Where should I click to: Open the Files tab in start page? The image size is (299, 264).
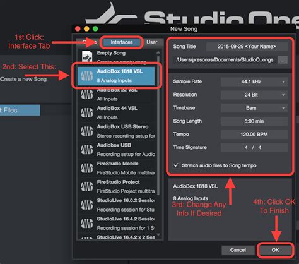[x=20, y=111]
